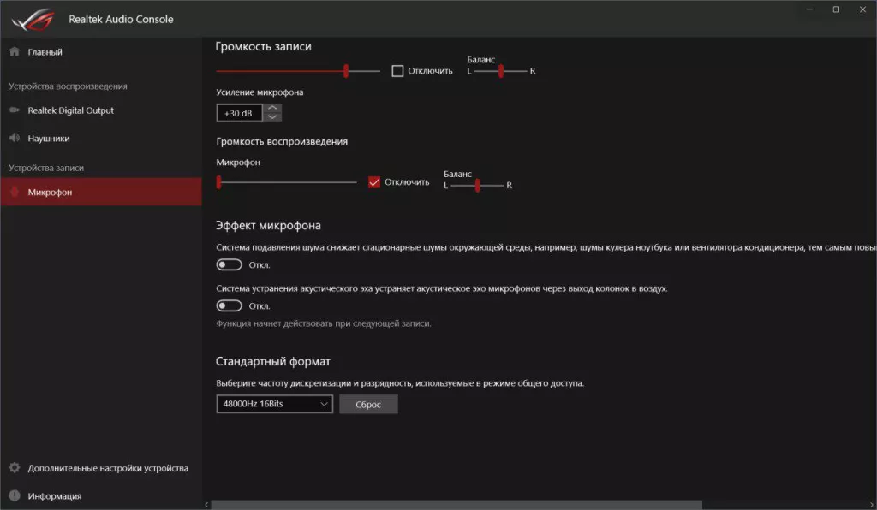Click the info icon beside Информация
877x510 pixels.
point(14,495)
